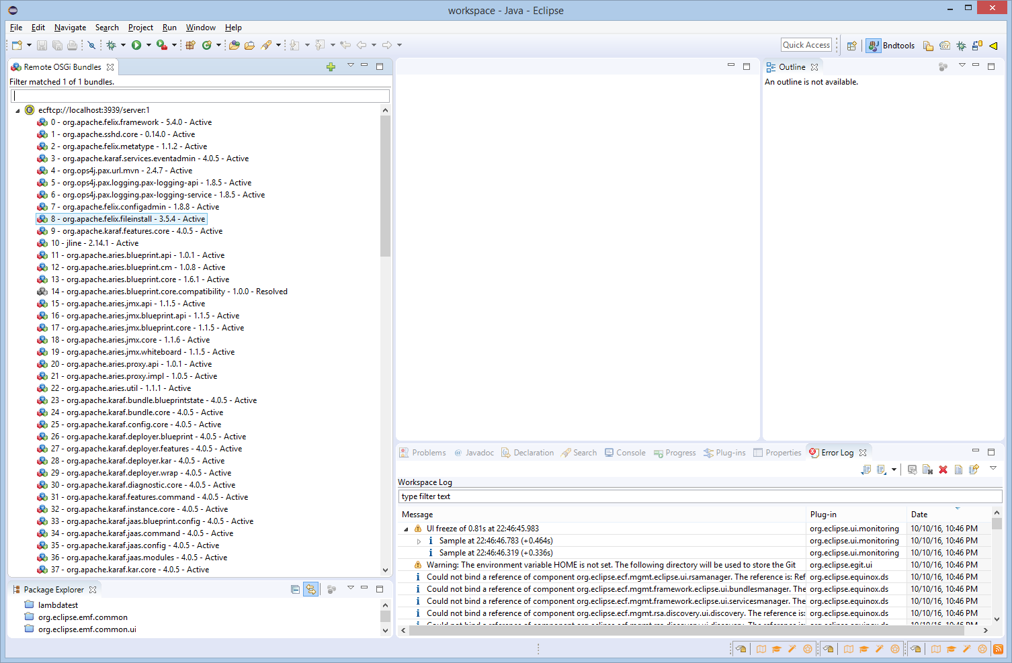Viewport: 1012px width, 663px height.
Task: Open the Error Log view menu triangle
Action: [993, 468]
